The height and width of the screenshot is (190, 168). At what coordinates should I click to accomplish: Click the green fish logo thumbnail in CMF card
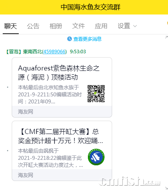[x=96, y=157]
